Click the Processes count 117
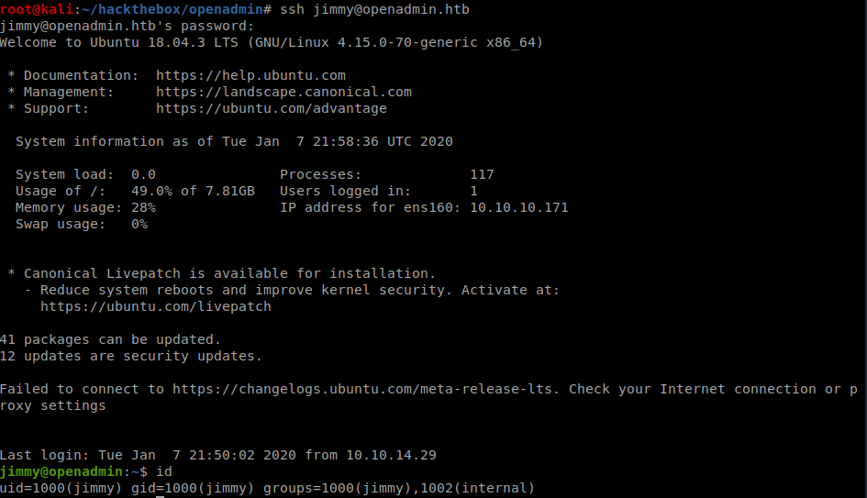 483,174
